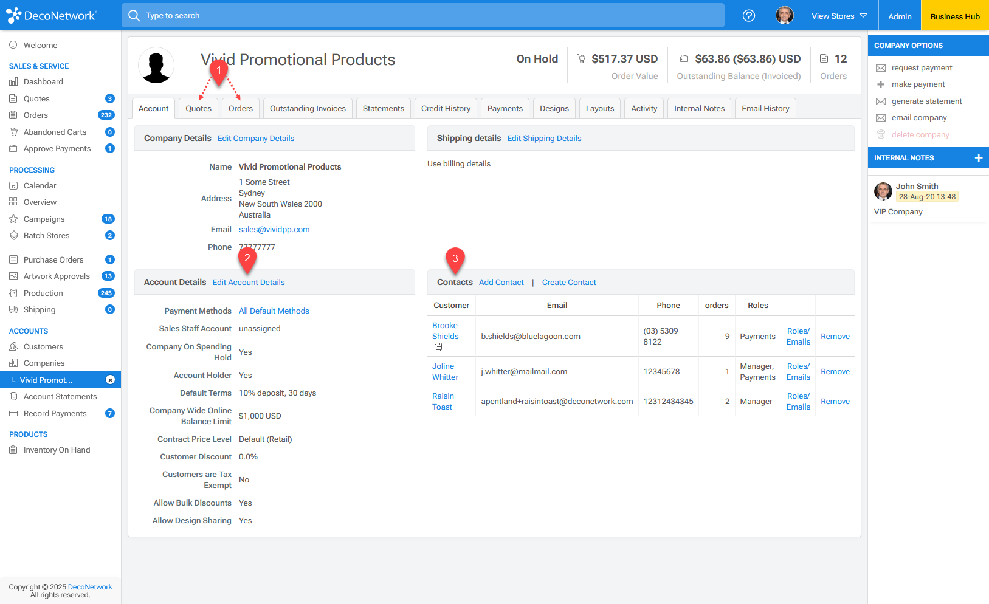The width and height of the screenshot is (989, 604).
Task: Click the search magnifier icon
Action: (x=134, y=15)
